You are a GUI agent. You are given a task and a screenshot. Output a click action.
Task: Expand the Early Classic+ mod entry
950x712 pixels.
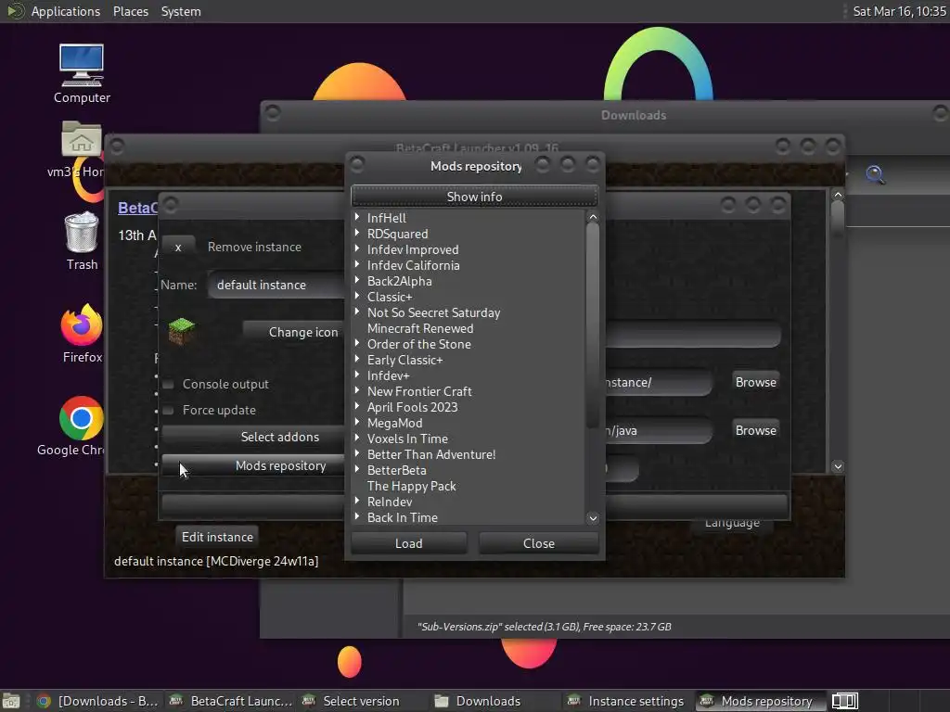click(x=357, y=359)
